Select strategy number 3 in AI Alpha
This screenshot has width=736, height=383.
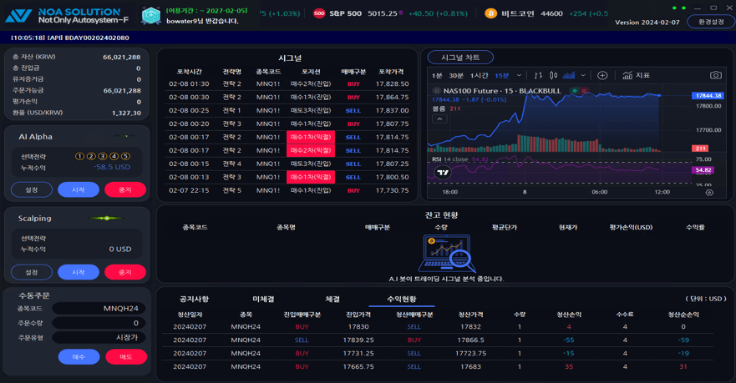click(x=102, y=156)
